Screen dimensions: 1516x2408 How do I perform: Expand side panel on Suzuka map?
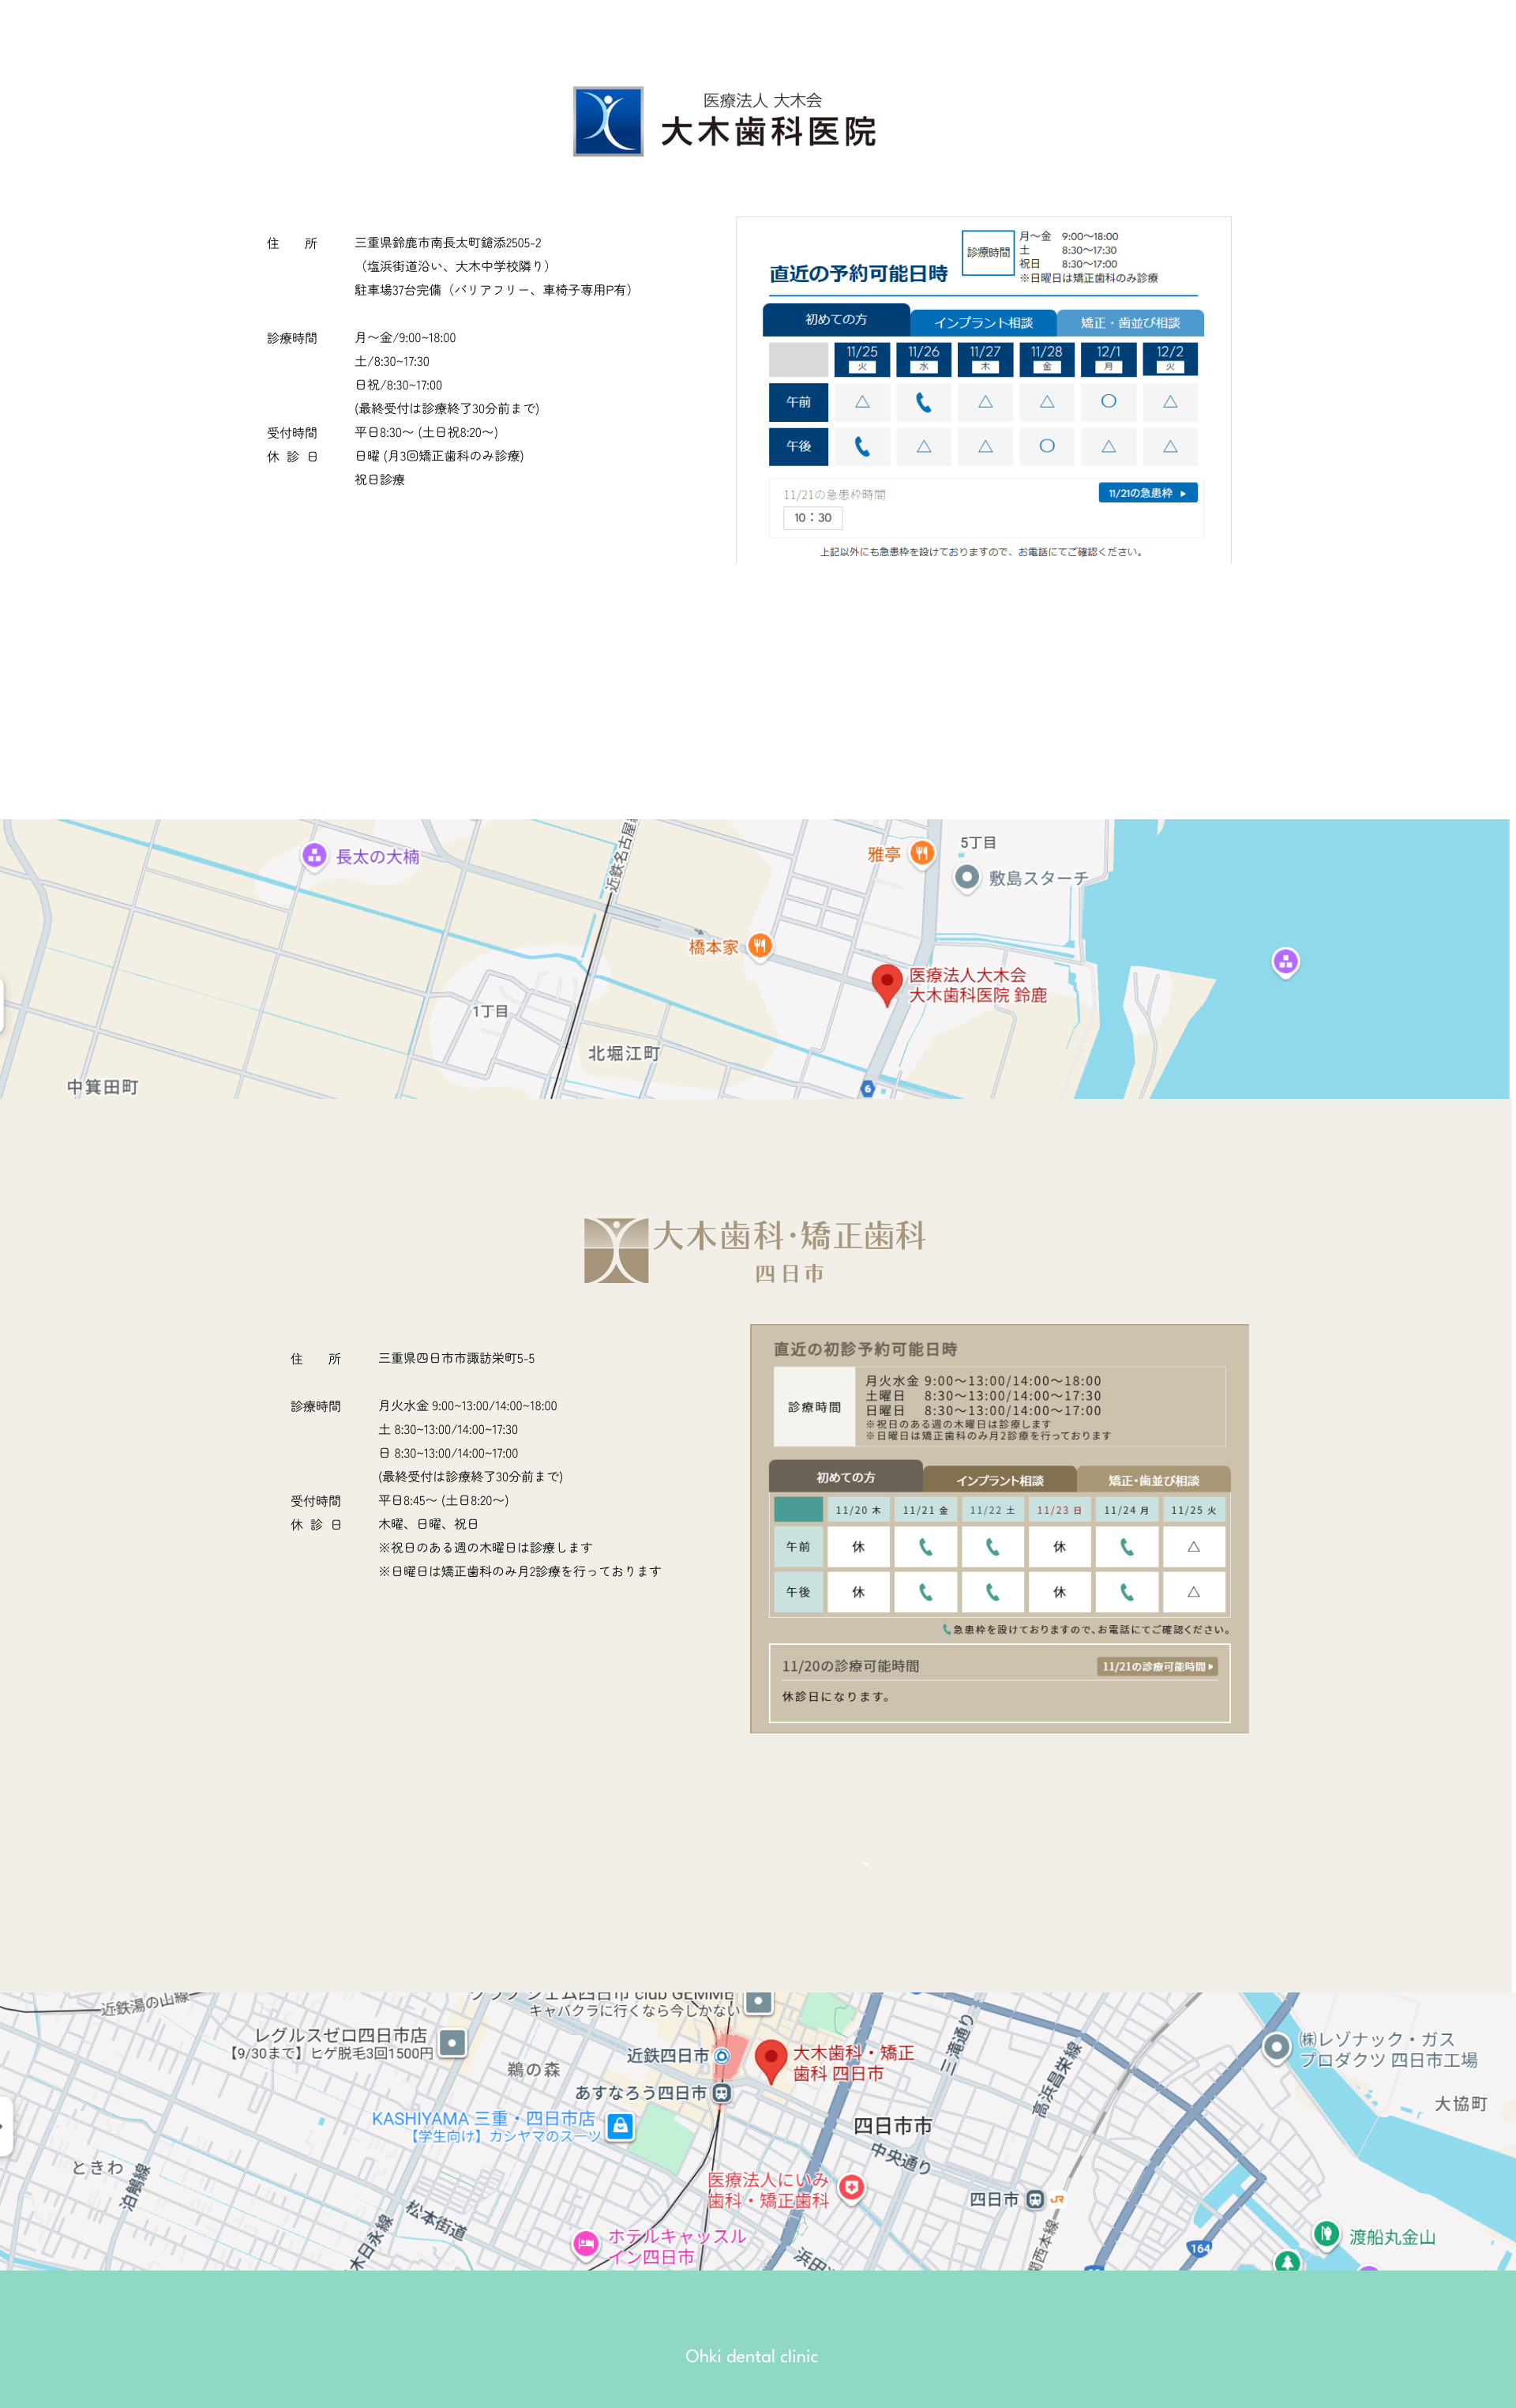click(x=1, y=1003)
